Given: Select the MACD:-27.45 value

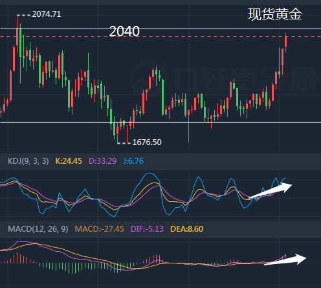Looking at the screenshot, I should (x=100, y=229).
